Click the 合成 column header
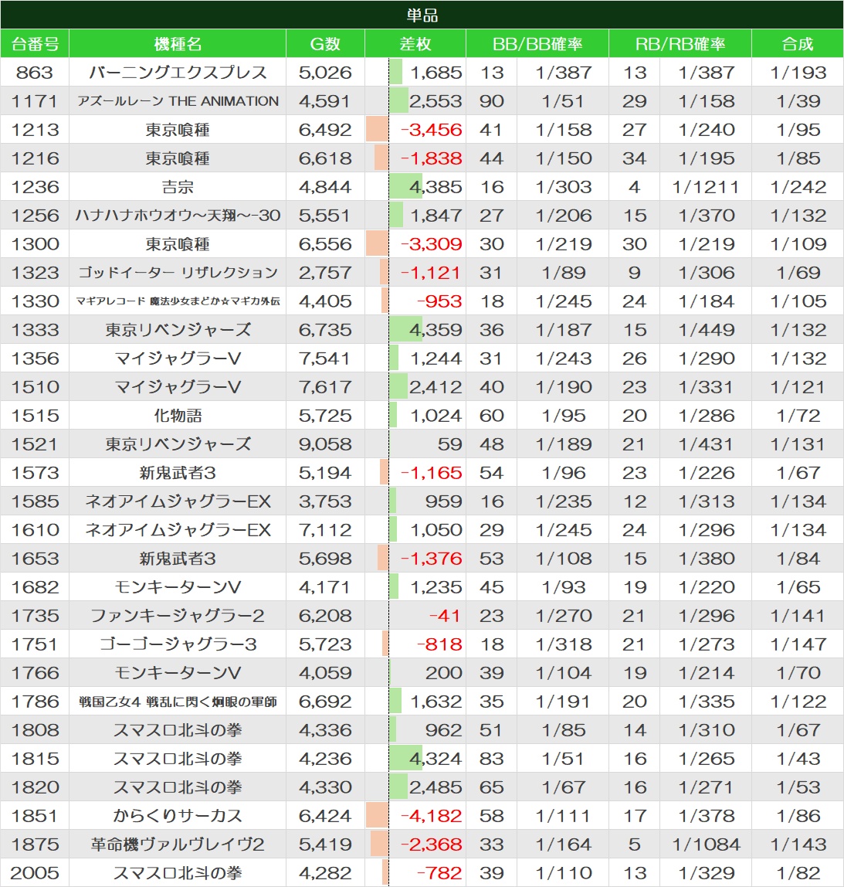This screenshot has height=887, width=844. pos(797,44)
